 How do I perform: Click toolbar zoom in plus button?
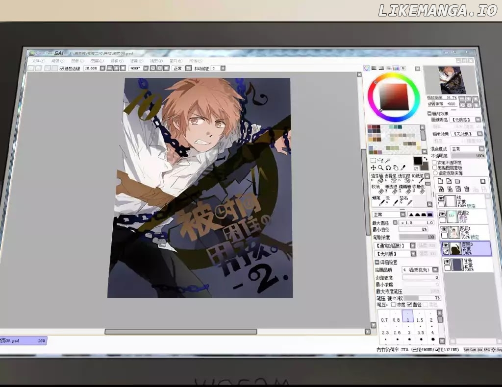coord(116,68)
